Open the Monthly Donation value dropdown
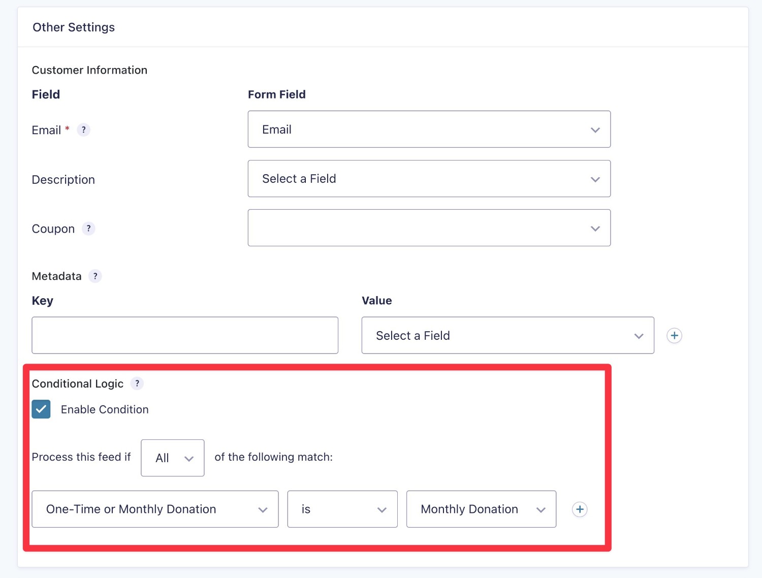The width and height of the screenshot is (762, 578). [x=481, y=509]
